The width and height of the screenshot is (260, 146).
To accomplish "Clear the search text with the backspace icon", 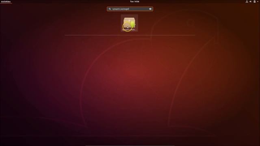I will pyautogui.click(x=150, y=9).
